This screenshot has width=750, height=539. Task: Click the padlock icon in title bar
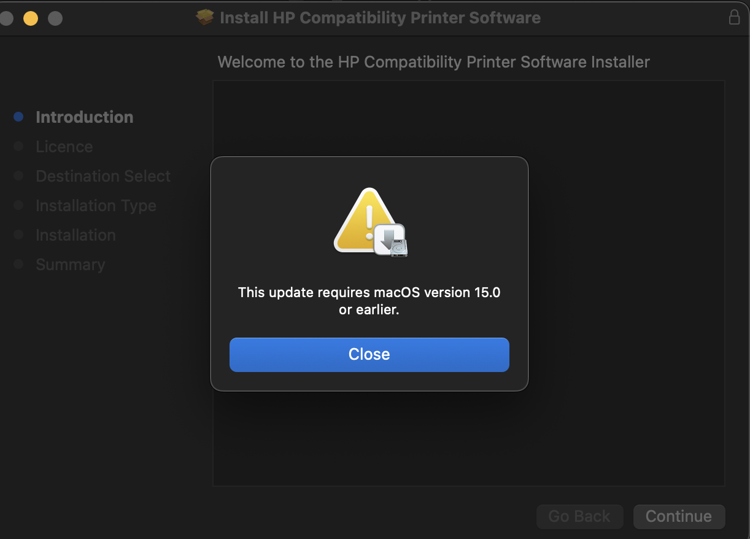coord(734,17)
